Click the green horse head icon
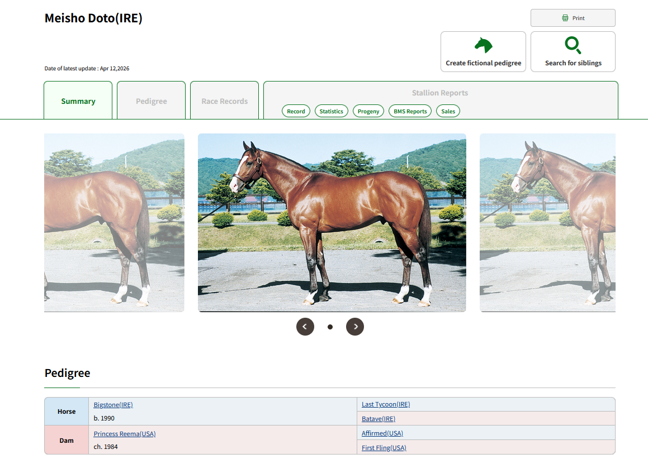This screenshot has height=459, width=648. pyautogui.click(x=484, y=45)
